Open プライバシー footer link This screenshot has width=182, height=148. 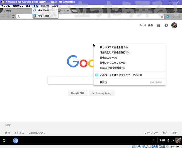pyautogui.click(x=151, y=133)
